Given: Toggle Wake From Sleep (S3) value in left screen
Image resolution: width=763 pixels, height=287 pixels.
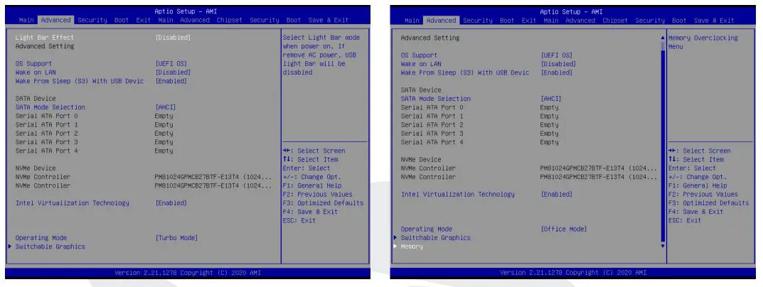Looking at the screenshot, I should 171,81.
